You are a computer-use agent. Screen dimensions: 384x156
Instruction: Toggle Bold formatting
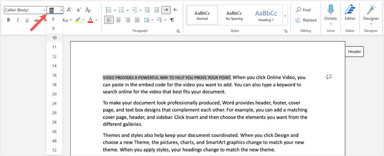pos(8,20)
